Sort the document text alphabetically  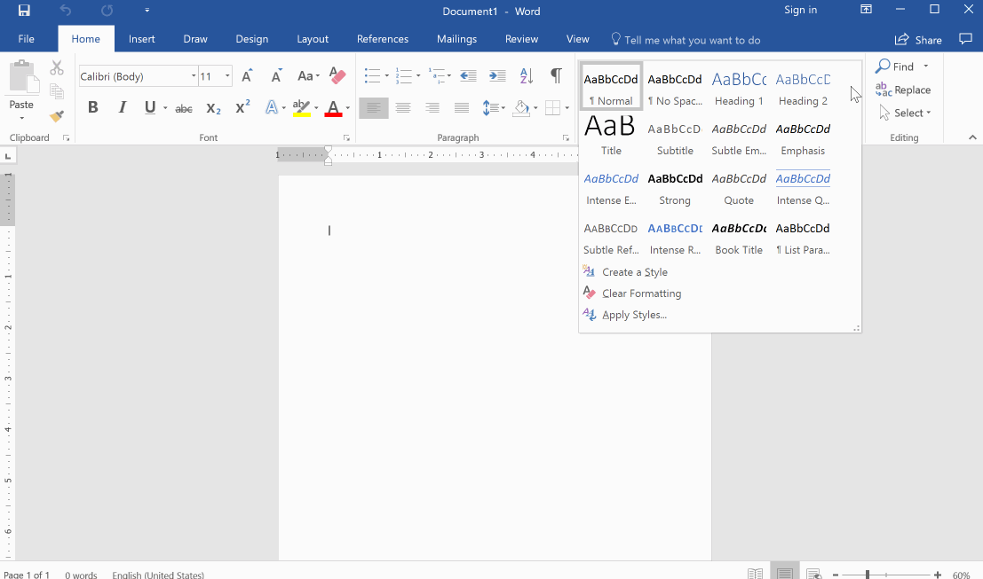pos(526,76)
